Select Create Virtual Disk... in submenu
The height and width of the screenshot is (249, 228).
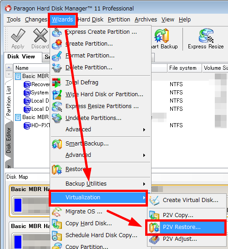[x=187, y=200]
